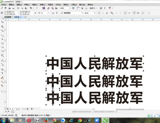Select the Drop Shadow tool
Image resolution: width=160 pixels, height=123 pixels.
(2, 69)
